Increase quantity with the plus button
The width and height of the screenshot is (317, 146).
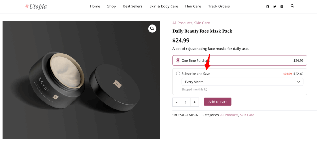pos(194,102)
